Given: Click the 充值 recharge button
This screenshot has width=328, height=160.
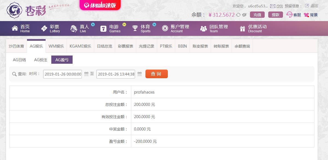Looking at the screenshot, I should 257,15.
